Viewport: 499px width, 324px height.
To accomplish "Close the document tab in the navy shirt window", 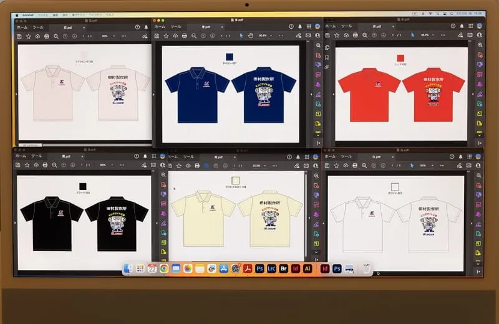I will [222, 27].
